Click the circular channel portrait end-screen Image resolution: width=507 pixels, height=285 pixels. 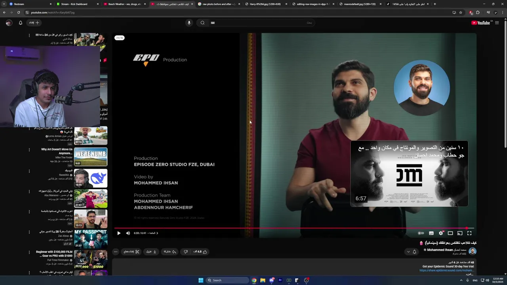click(422, 88)
